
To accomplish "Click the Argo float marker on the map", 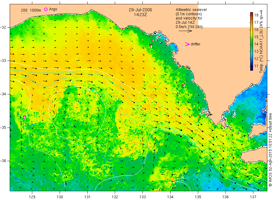I will [24, 117].
